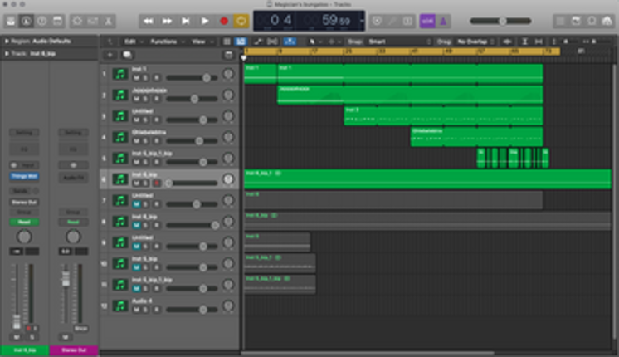The height and width of the screenshot is (357, 619).
Task: Click the add new track plus button
Action: click(110, 55)
